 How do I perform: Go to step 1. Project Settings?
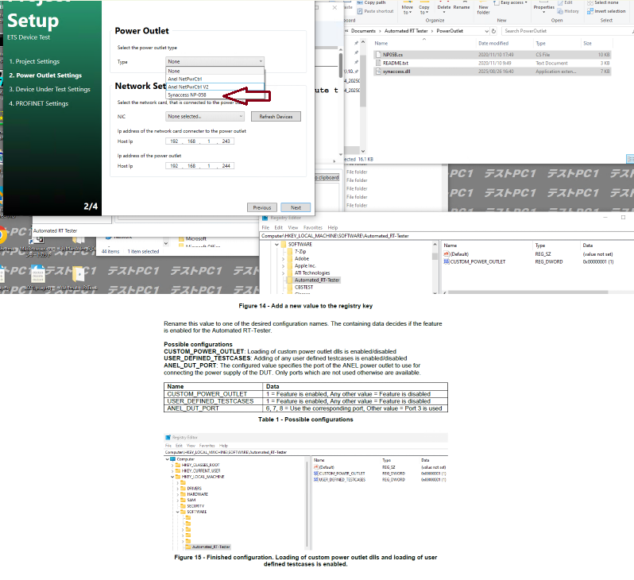tap(34, 61)
